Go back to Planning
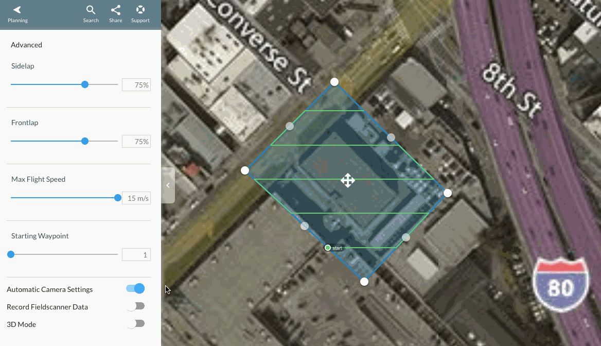The width and height of the screenshot is (601, 346). (17, 14)
